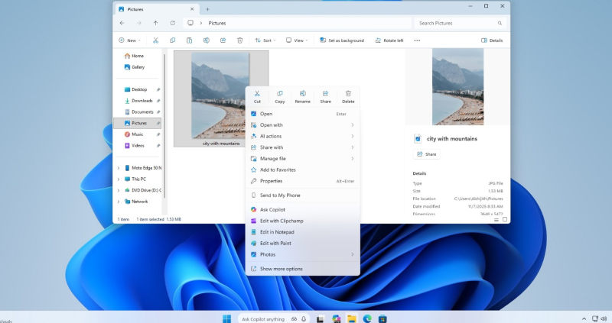Expand the This PC tree node
This screenshot has height=323, width=612.
[x=118, y=179]
